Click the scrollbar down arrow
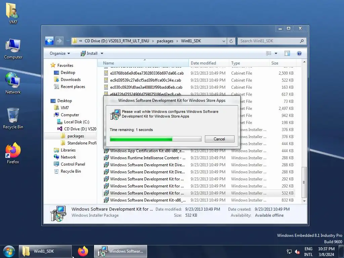The width and height of the screenshot is (344, 258). point(304,201)
